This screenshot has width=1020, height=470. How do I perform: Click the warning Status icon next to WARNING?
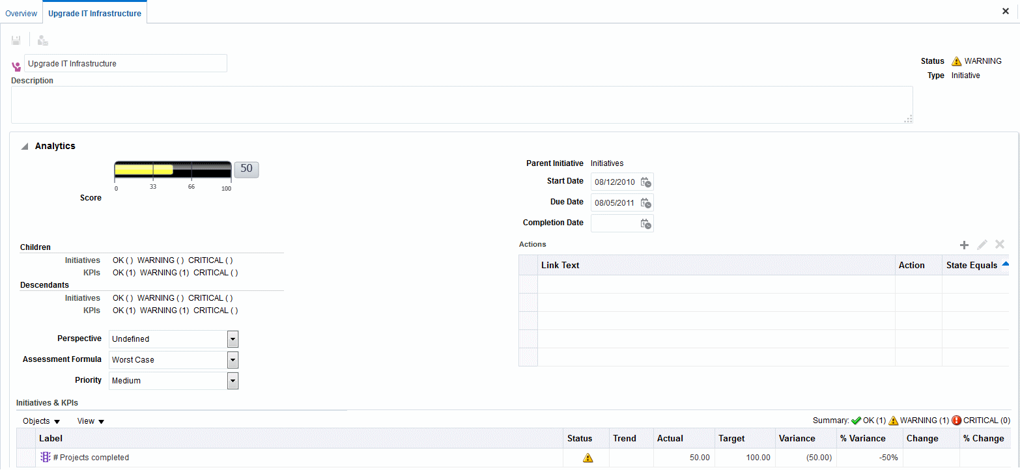tap(956, 61)
